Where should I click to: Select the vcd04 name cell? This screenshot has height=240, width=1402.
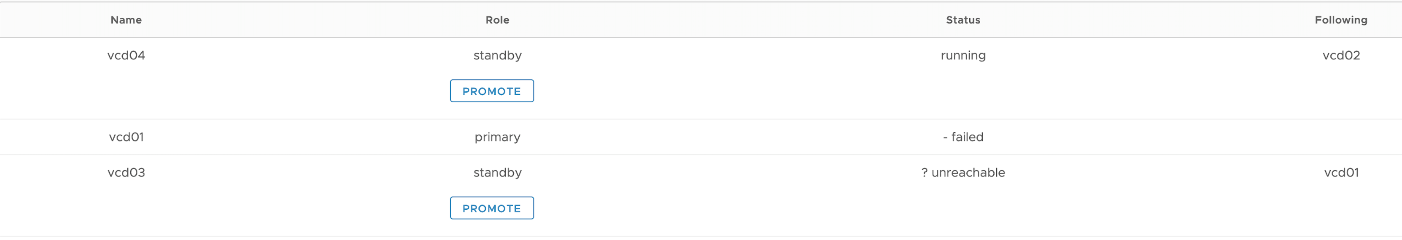point(126,56)
